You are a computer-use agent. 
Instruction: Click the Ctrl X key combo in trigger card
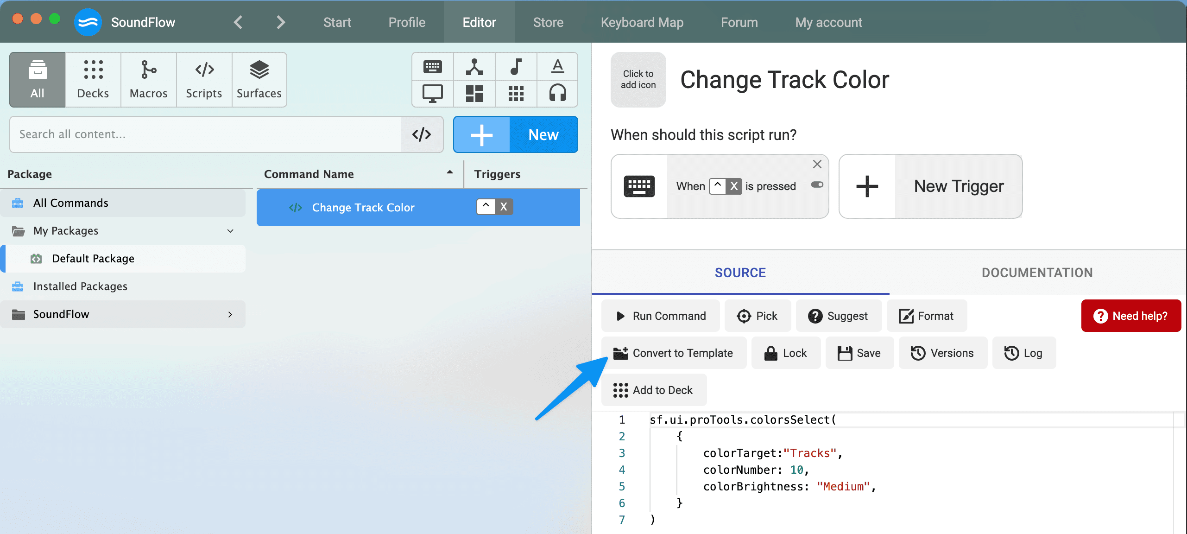click(x=726, y=186)
